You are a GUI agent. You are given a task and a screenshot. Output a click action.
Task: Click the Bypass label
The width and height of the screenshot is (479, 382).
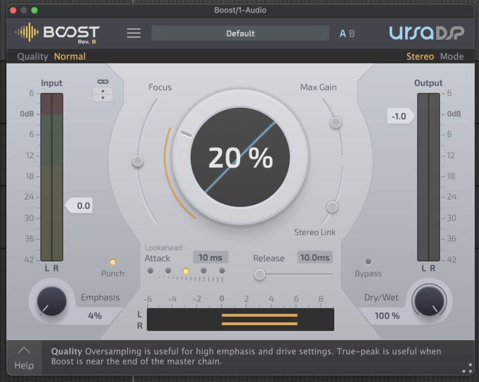pos(368,274)
